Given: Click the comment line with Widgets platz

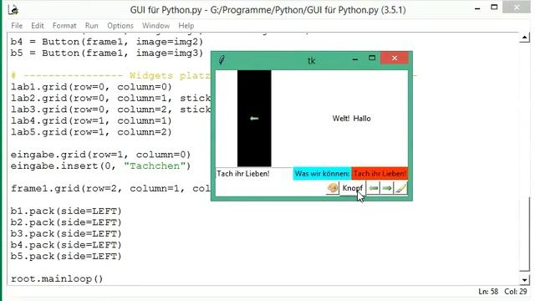Looking at the screenshot, I should tap(110, 76).
